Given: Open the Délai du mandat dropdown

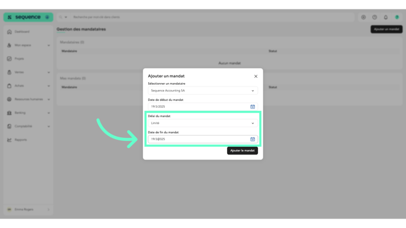Looking at the screenshot, I should click(203, 123).
